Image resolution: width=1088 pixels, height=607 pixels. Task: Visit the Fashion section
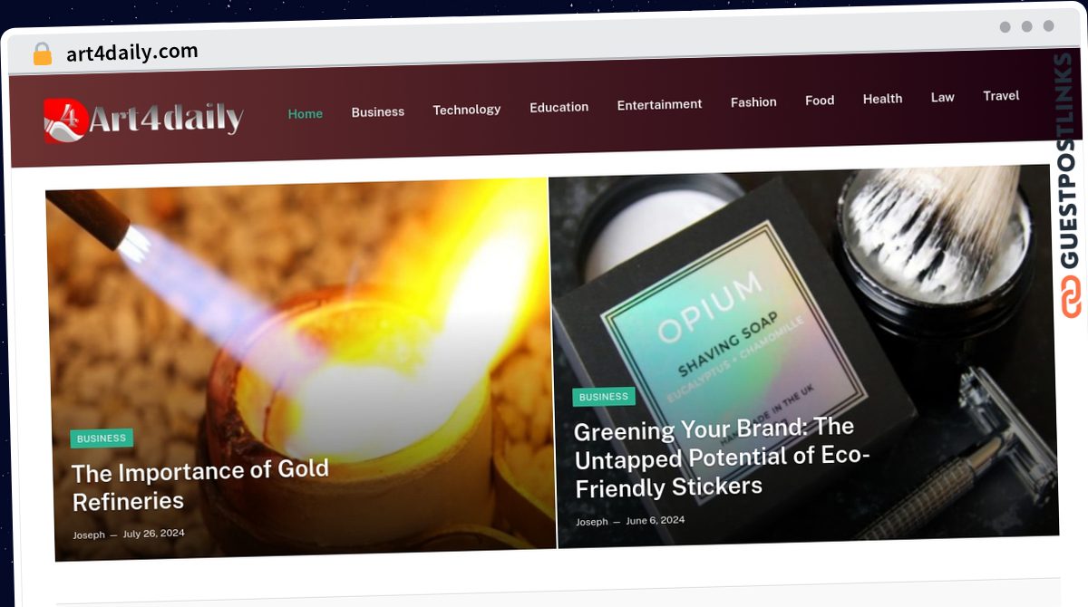(x=754, y=102)
